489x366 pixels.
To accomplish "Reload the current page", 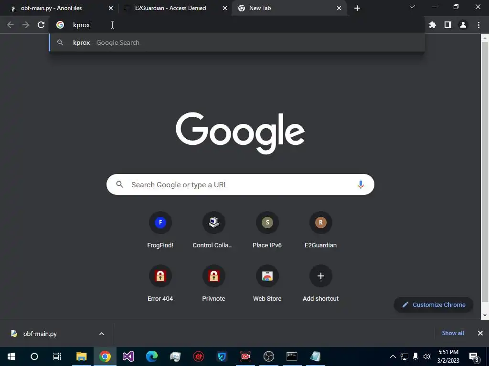I will (x=41, y=25).
